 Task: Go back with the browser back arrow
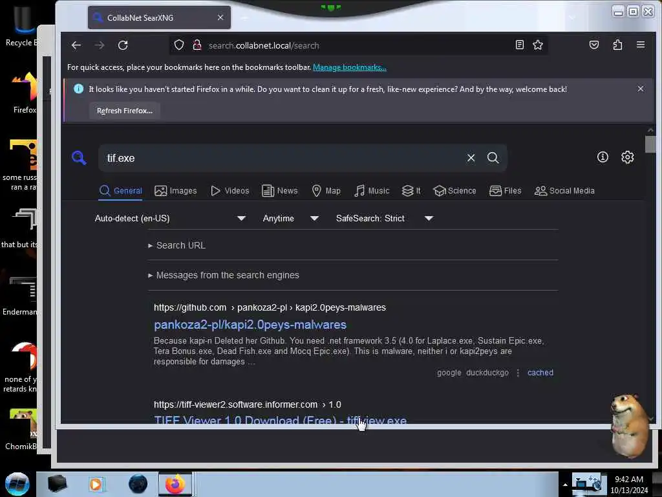[x=76, y=45]
